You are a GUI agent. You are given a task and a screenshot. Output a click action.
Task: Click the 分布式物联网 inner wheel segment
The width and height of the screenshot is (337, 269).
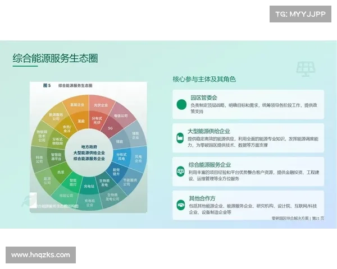pyautogui.click(x=57, y=141)
